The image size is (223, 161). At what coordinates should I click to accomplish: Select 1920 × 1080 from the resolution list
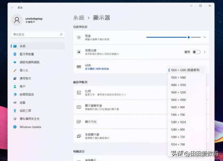pyautogui.click(x=178, y=78)
